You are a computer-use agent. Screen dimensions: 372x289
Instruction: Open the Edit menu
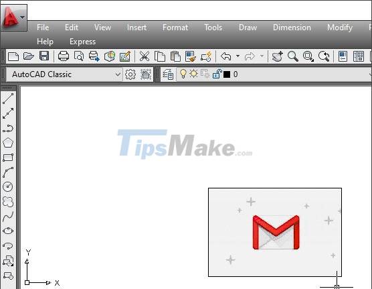[x=72, y=27]
